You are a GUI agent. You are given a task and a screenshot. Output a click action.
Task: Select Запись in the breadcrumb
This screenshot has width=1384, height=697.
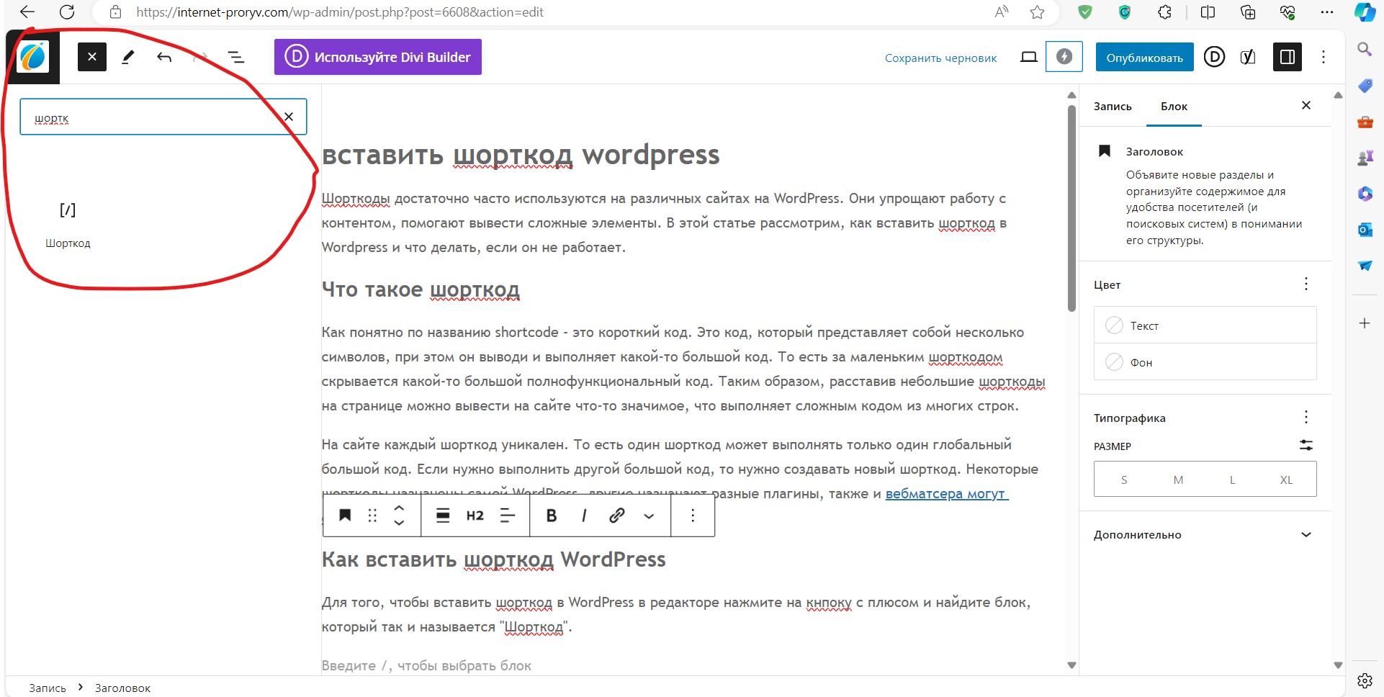click(x=48, y=688)
